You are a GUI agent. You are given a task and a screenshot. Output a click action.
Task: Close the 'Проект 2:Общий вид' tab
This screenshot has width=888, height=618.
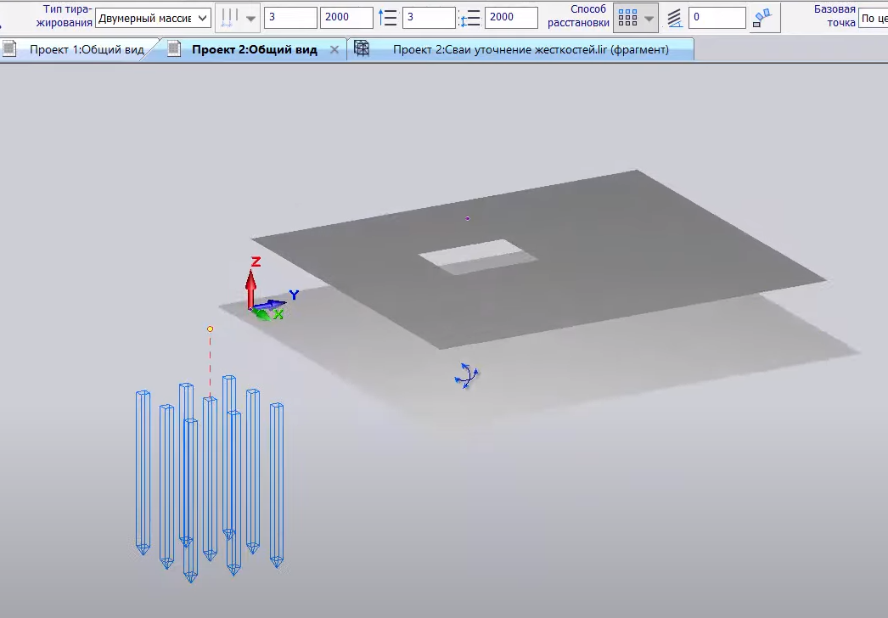point(334,50)
